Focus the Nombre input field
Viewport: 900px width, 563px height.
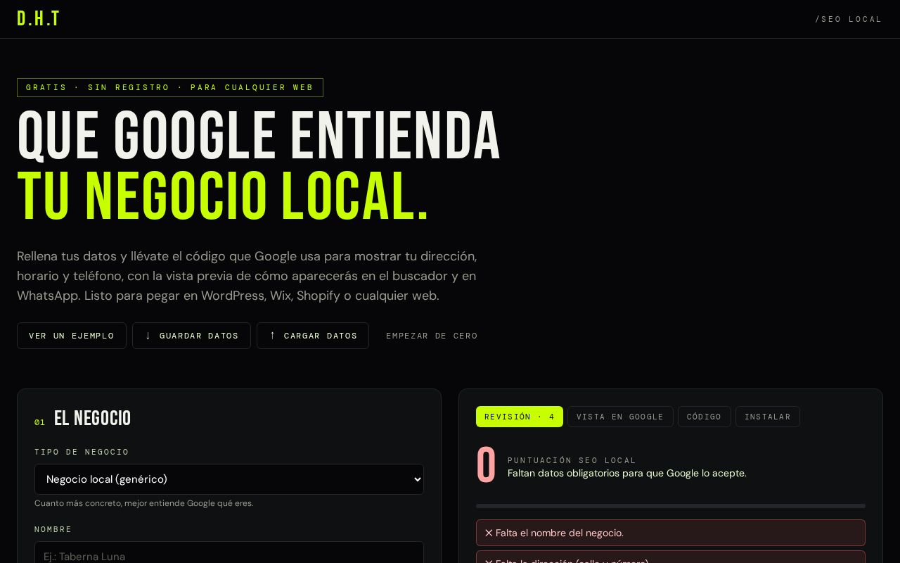pyautogui.click(x=229, y=552)
